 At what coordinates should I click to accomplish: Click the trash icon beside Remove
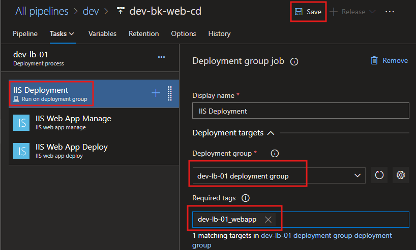(x=374, y=60)
